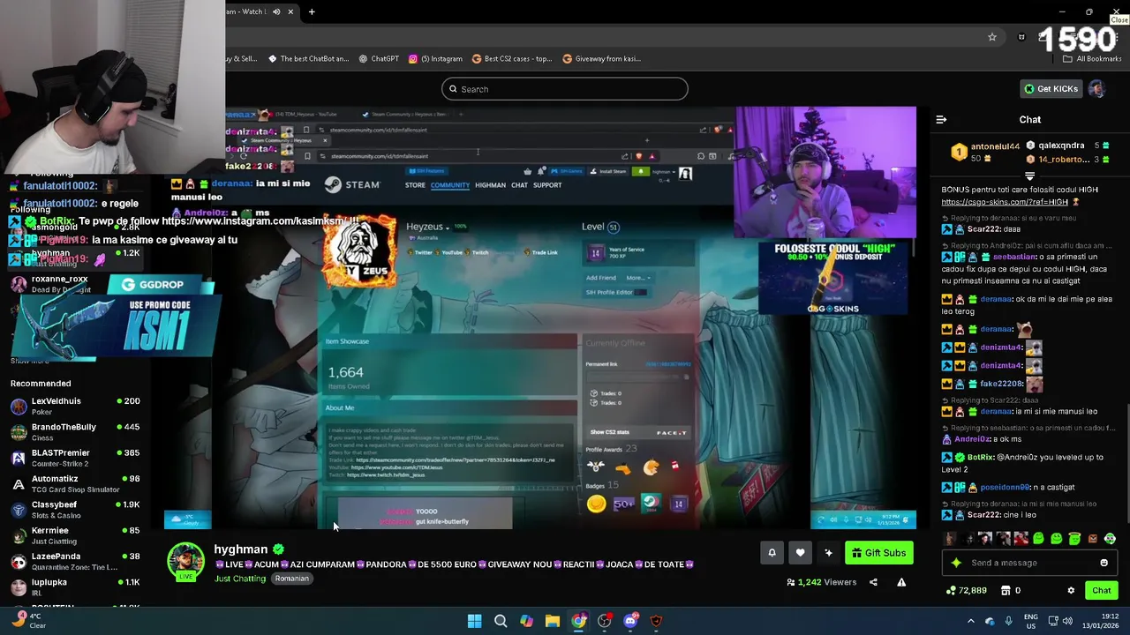Open luplupka recommended channel
This screenshot has width=1130, height=635.
[x=75, y=587]
